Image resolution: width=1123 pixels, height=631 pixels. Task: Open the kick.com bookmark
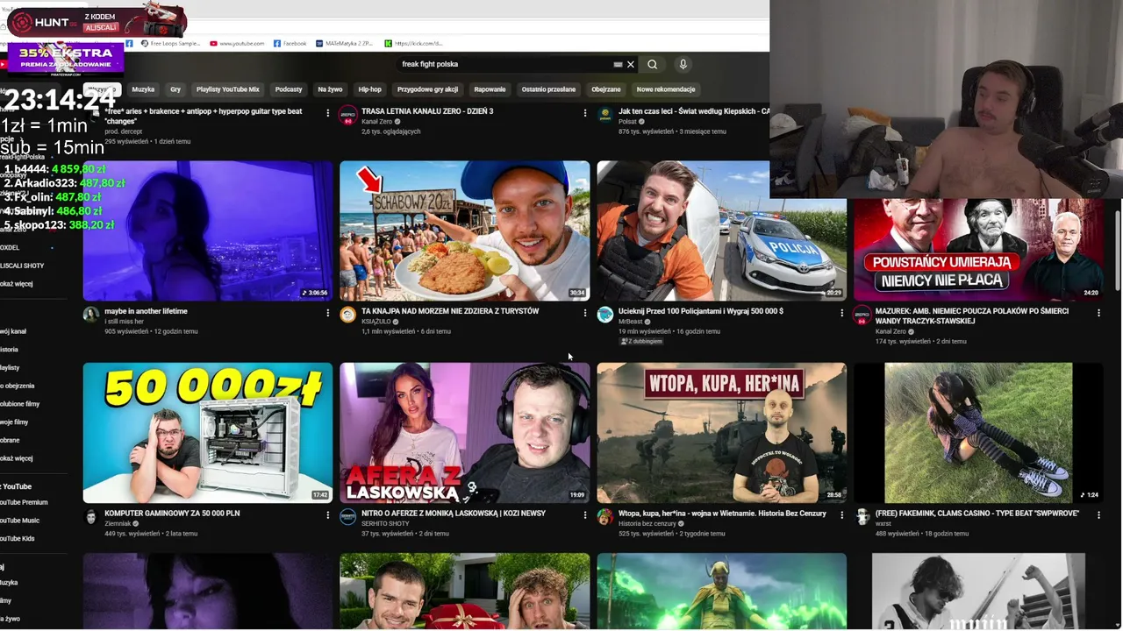pyautogui.click(x=413, y=43)
